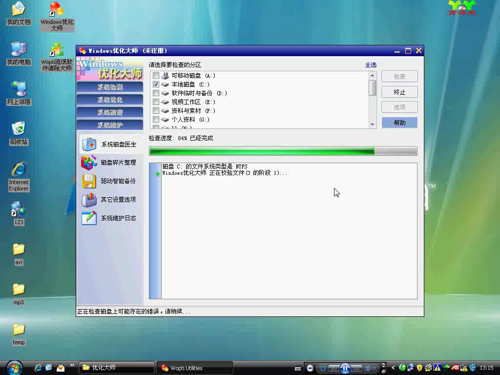The width and height of the screenshot is (500, 375).
Task: Click the ATI tray icon
Action: point(455,368)
